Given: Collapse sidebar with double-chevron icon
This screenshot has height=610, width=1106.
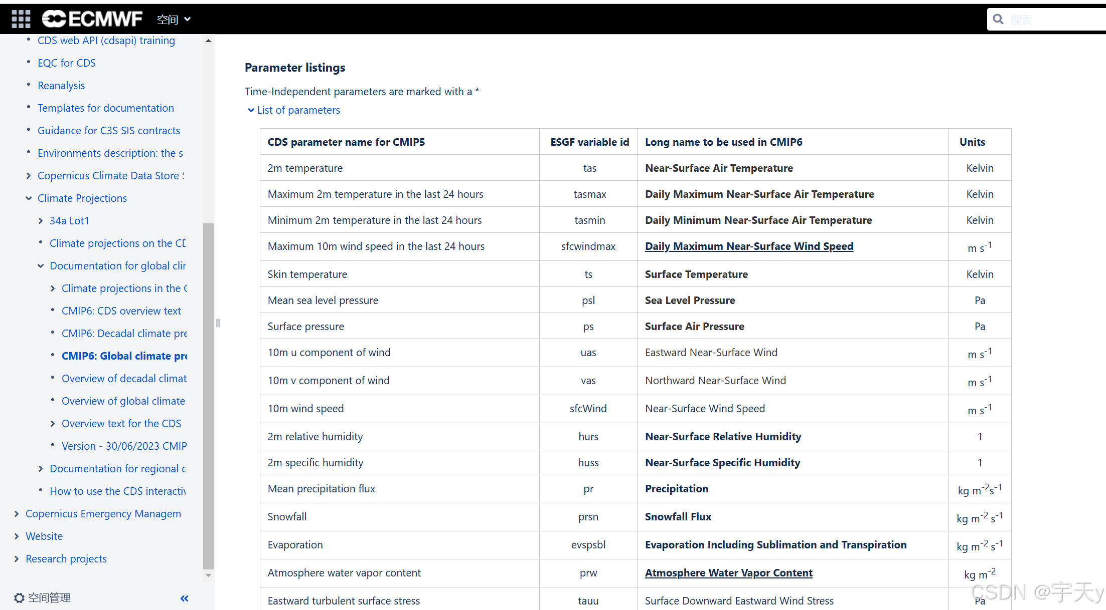Looking at the screenshot, I should (184, 598).
